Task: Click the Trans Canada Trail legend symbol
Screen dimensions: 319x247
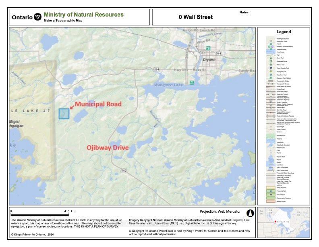Action: coord(271,68)
